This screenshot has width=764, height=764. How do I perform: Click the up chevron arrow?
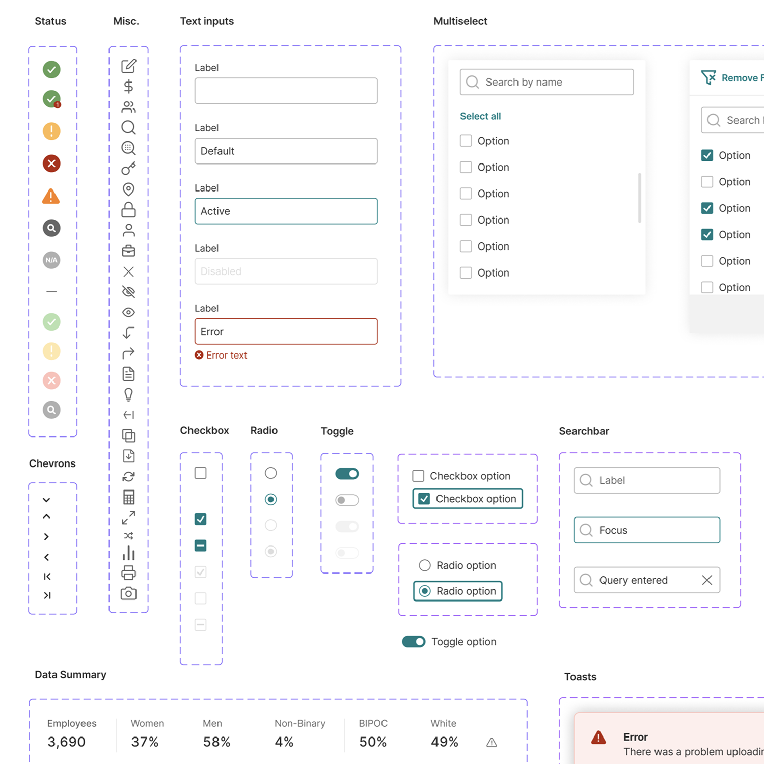46,516
